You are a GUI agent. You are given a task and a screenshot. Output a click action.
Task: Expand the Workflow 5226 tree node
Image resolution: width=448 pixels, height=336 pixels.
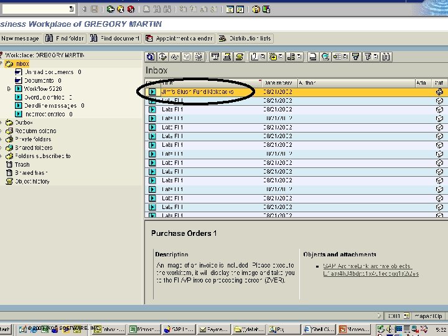pyautogui.click(x=9, y=89)
